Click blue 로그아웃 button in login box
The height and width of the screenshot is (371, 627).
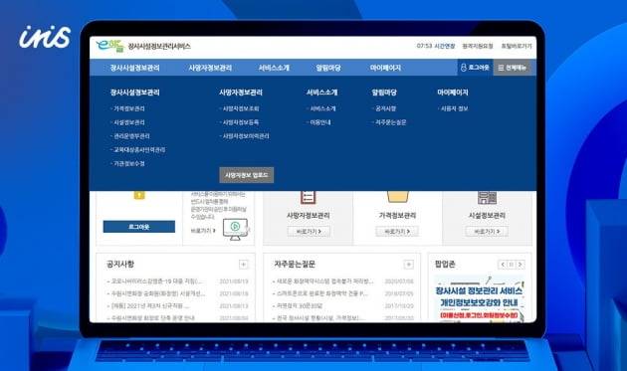coord(139,227)
